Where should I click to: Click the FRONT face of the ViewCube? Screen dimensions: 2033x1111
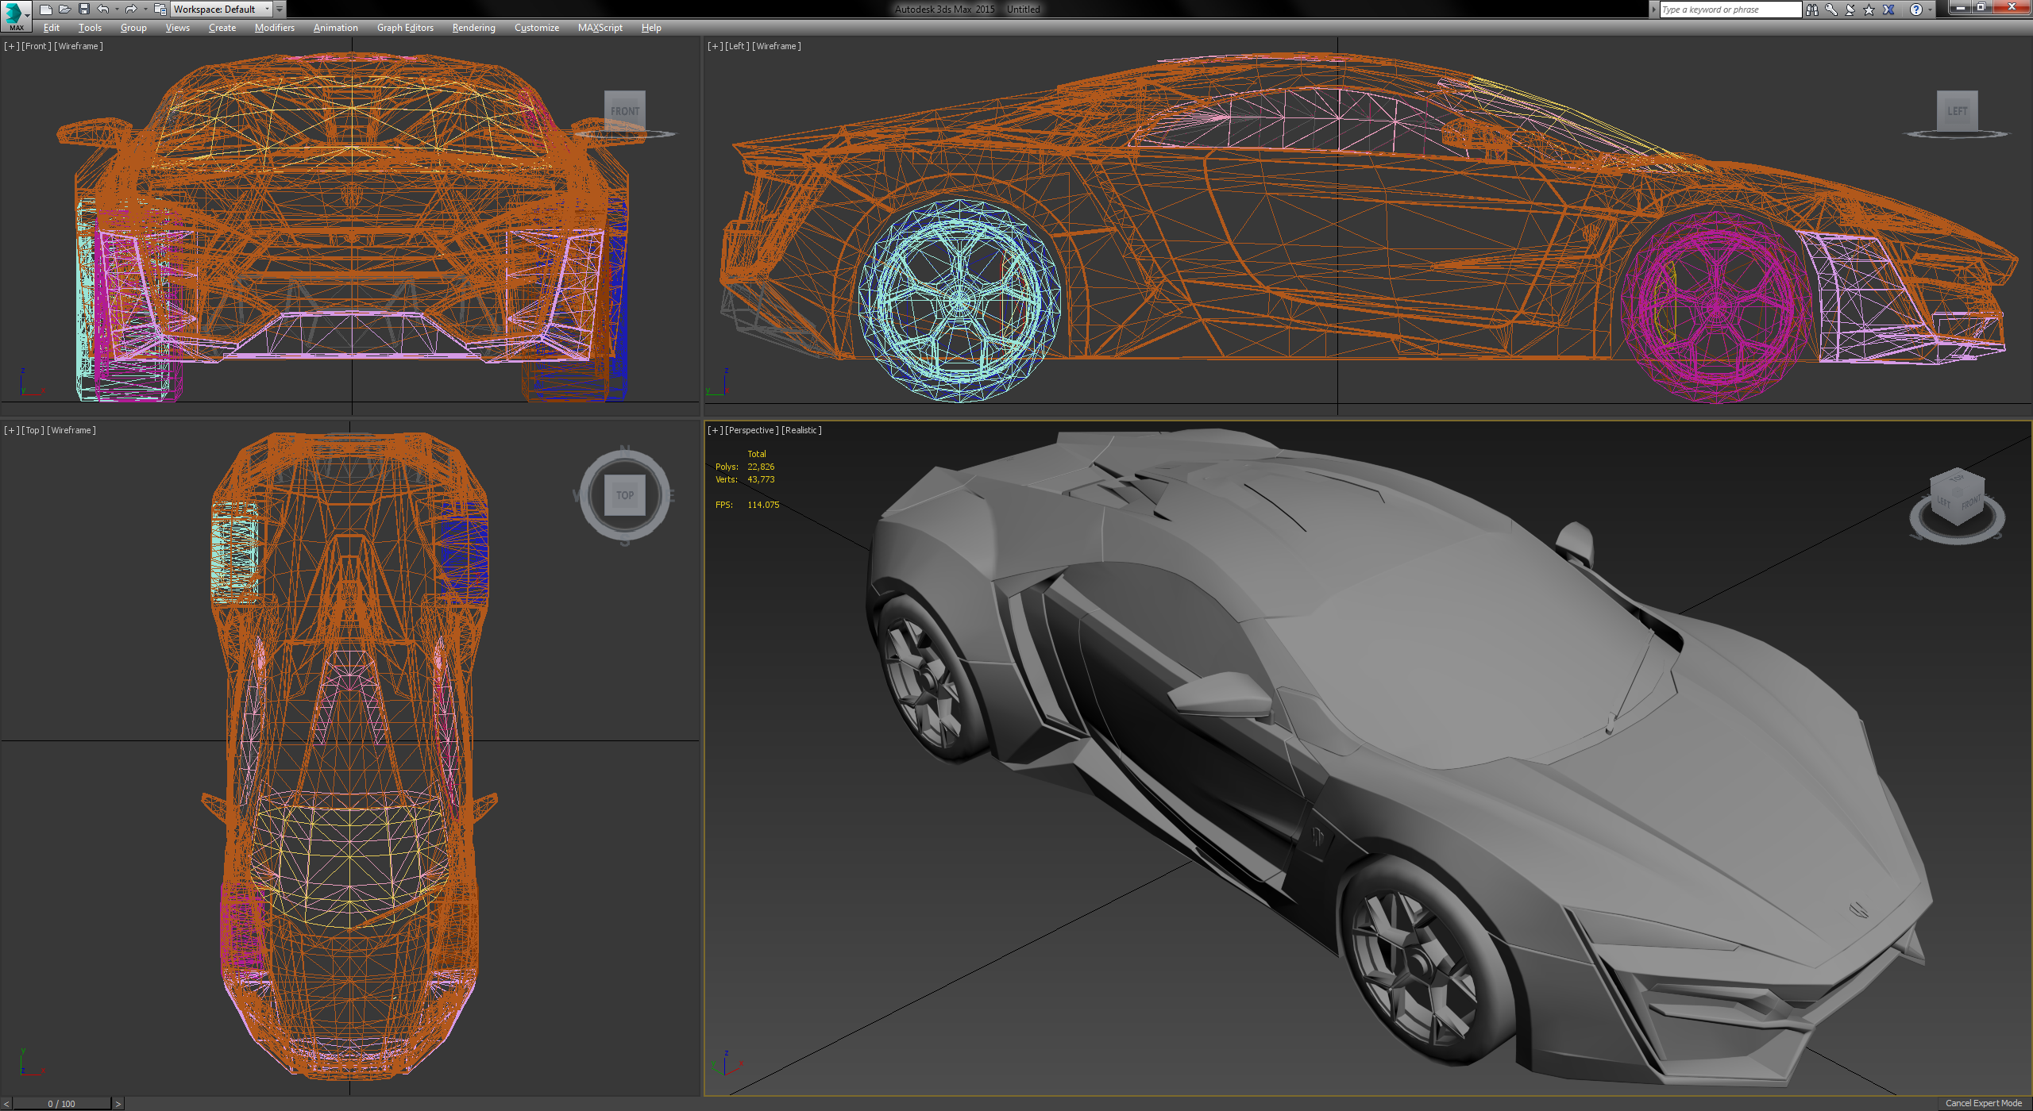click(x=626, y=110)
